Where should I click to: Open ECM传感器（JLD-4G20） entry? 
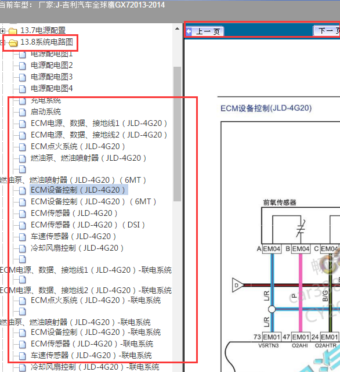[x=74, y=214]
